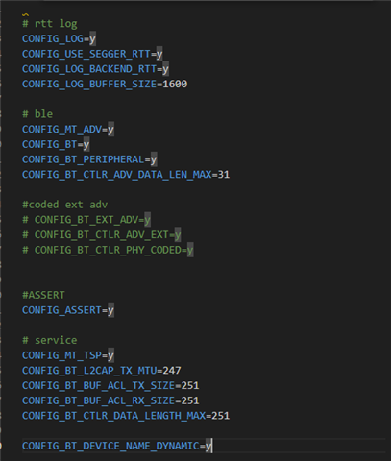
Task: Click commented CONFIG_BT_EXT_ADV line
Action: coord(86,220)
